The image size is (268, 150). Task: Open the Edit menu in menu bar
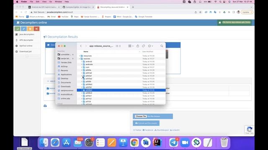tap(38, 2)
